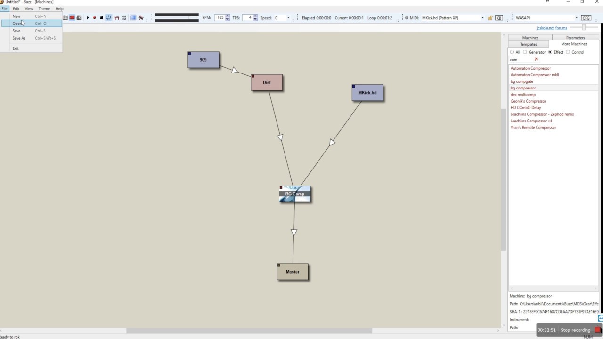
Task: Select Automaton Compressor mkII in the list
Action: tap(535, 75)
